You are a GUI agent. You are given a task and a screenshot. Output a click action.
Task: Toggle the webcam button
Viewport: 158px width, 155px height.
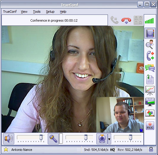[x=102, y=139]
